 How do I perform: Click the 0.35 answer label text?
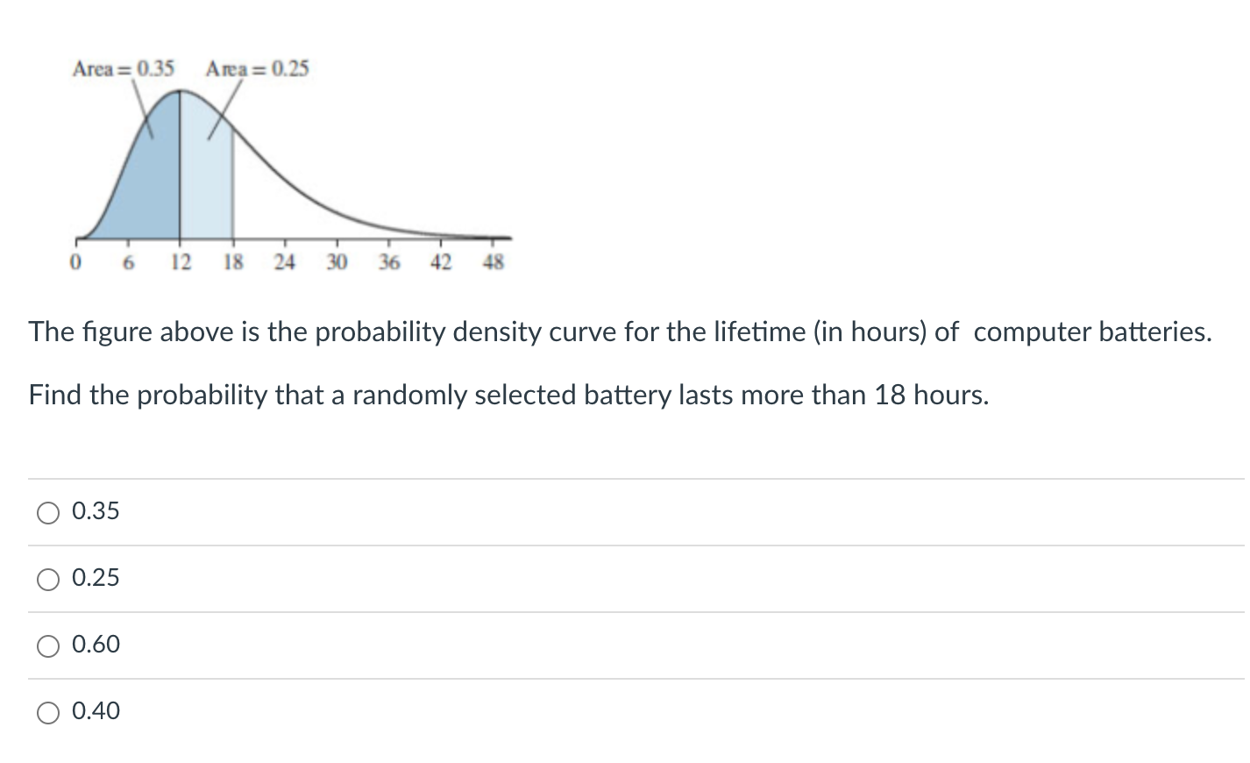pos(96,511)
